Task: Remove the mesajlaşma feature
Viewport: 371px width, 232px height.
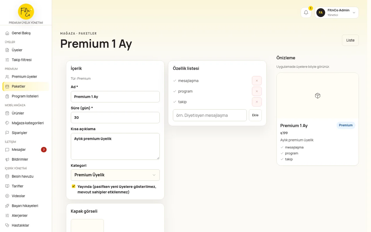Action: click(x=257, y=81)
